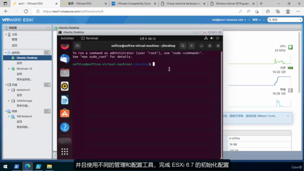Select Ubuntu Desktop in navigator
Image resolution: width=304 pixels, height=171 pixels.
tap(27, 58)
